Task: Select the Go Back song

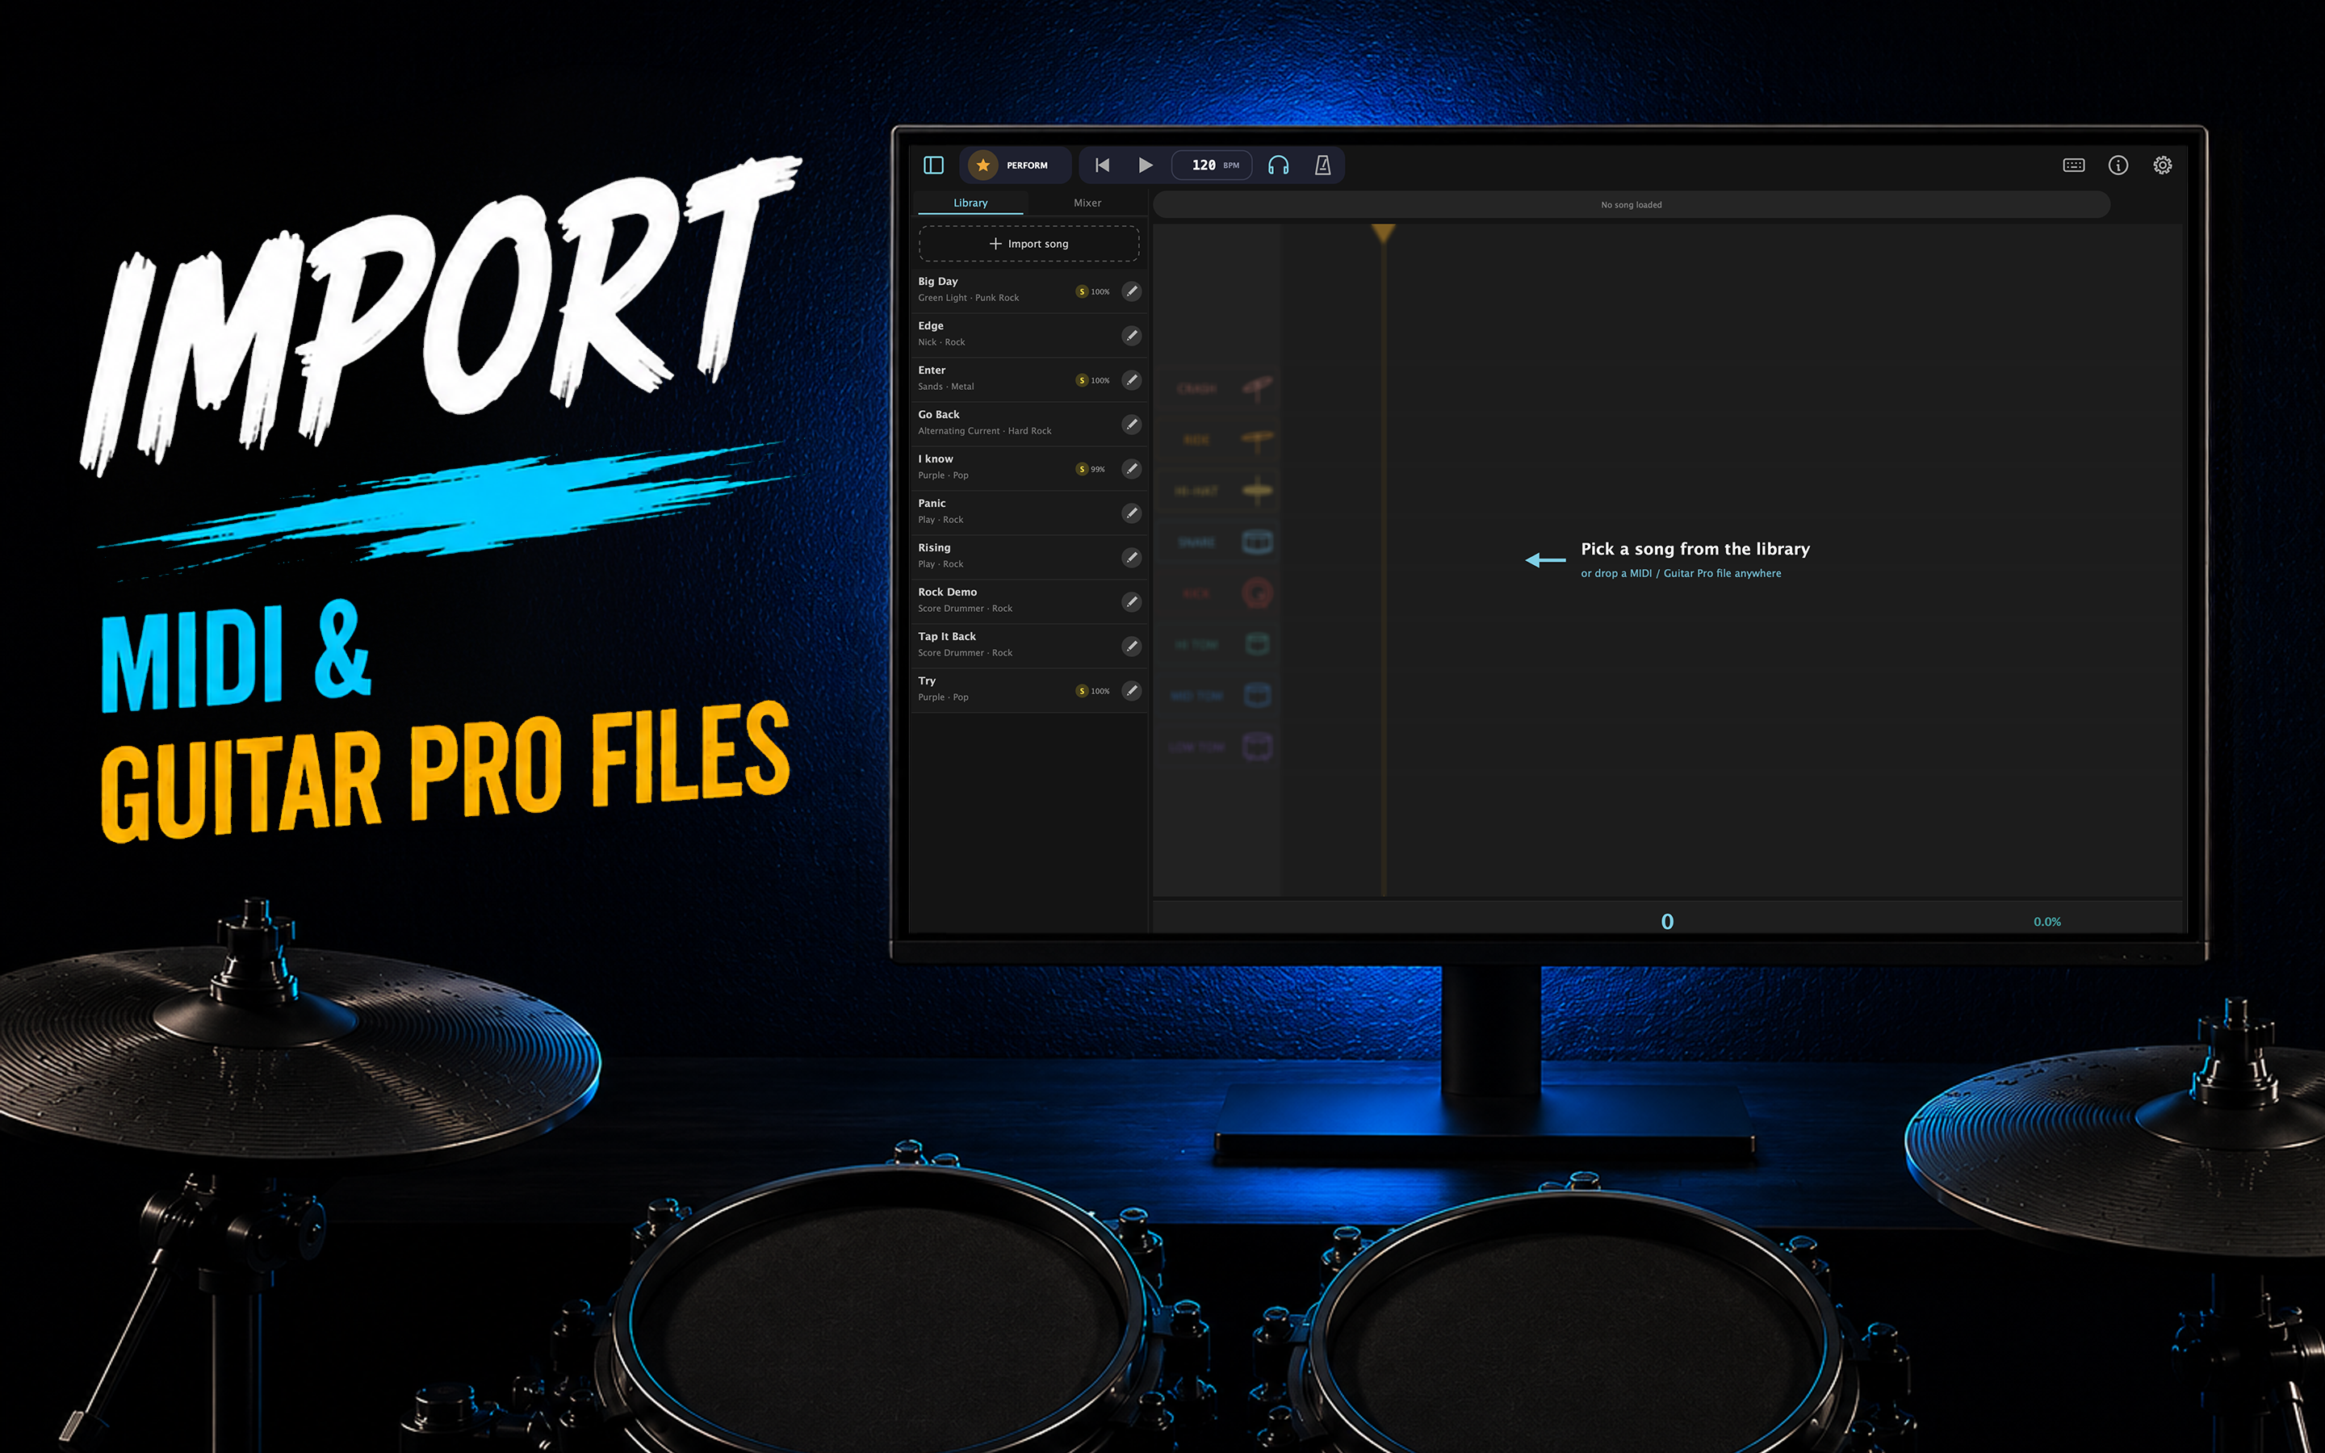Action: click(1028, 423)
